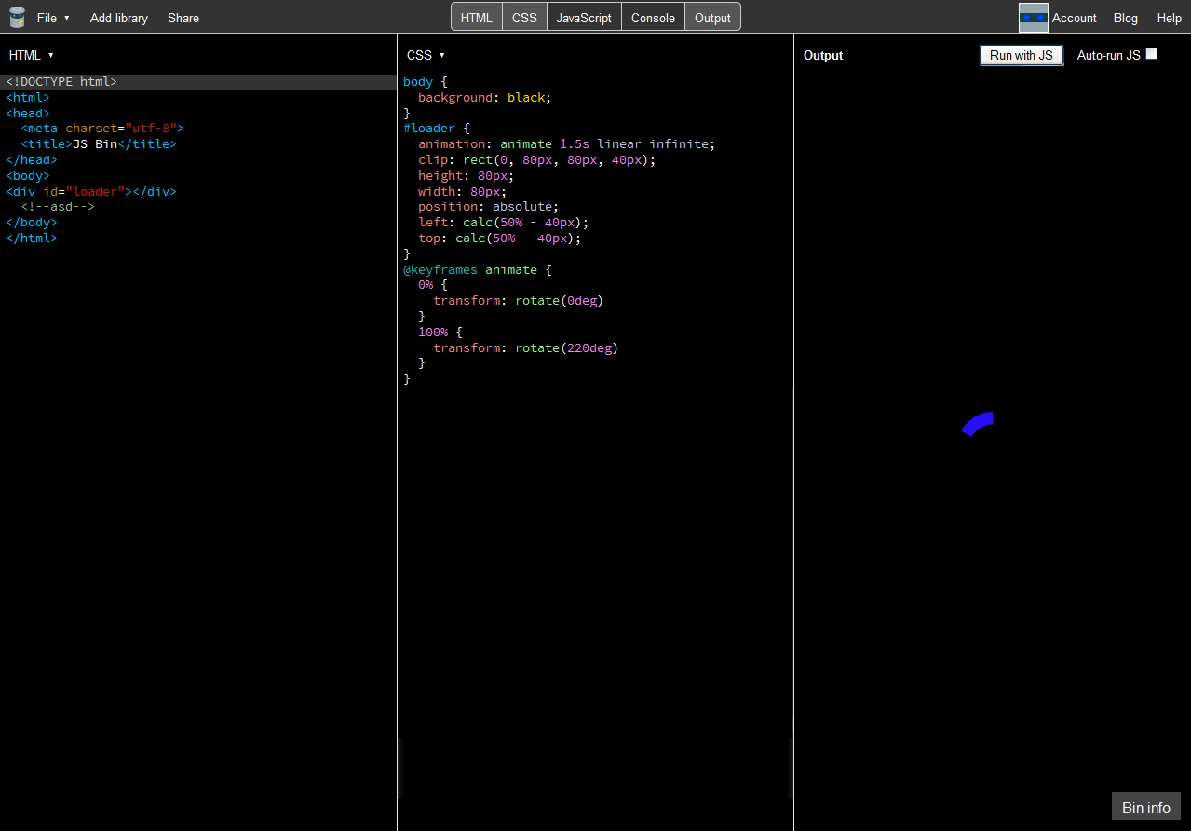The height and width of the screenshot is (831, 1191).
Task: Click the JS Bin logo icon
Action: click(x=17, y=17)
